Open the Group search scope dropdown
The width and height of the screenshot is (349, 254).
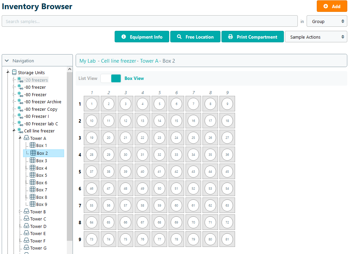327,21
